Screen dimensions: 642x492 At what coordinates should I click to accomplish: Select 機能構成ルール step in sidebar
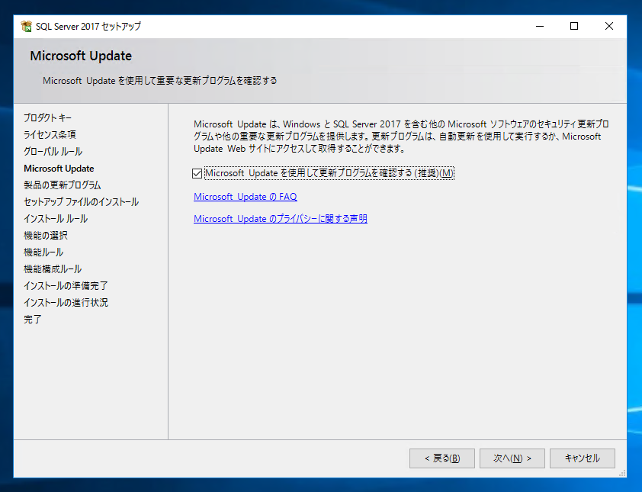pyautogui.click(x=53, y=269)
